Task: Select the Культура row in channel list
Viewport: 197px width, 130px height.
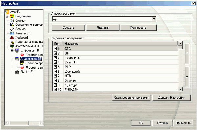Action: (115, 85)
